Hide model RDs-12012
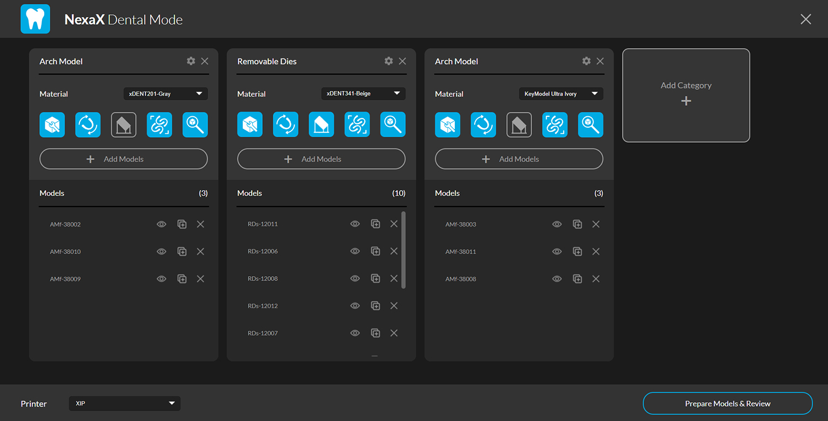 355,306
